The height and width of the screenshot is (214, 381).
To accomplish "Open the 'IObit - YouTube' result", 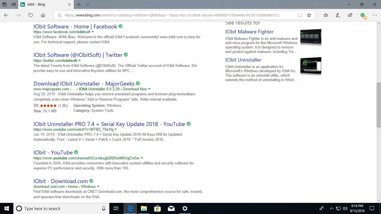I will coord(53,152).
